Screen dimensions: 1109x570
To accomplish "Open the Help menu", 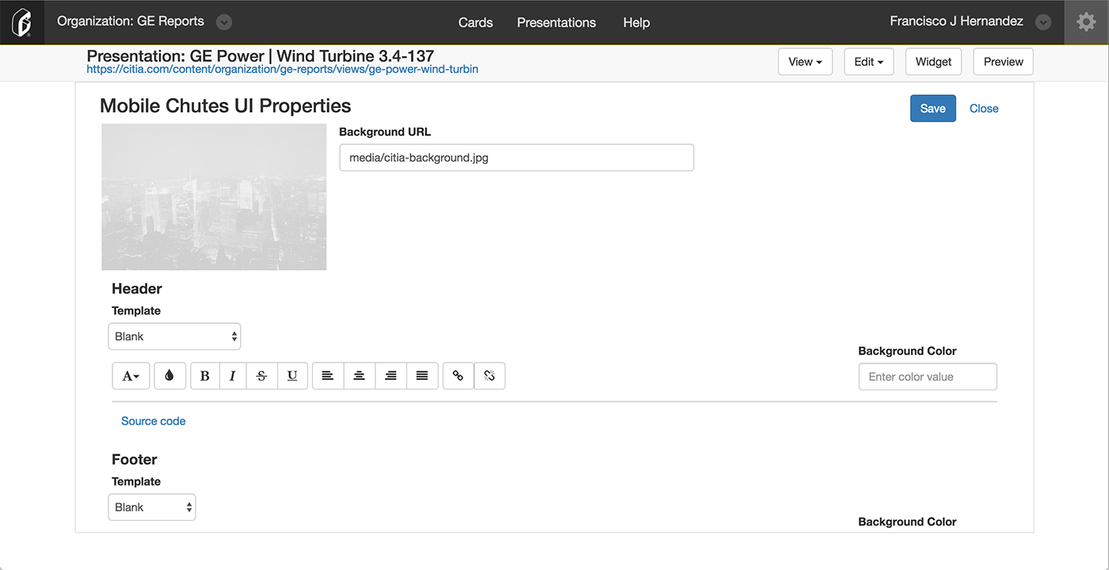I will (x=636, y=22).
